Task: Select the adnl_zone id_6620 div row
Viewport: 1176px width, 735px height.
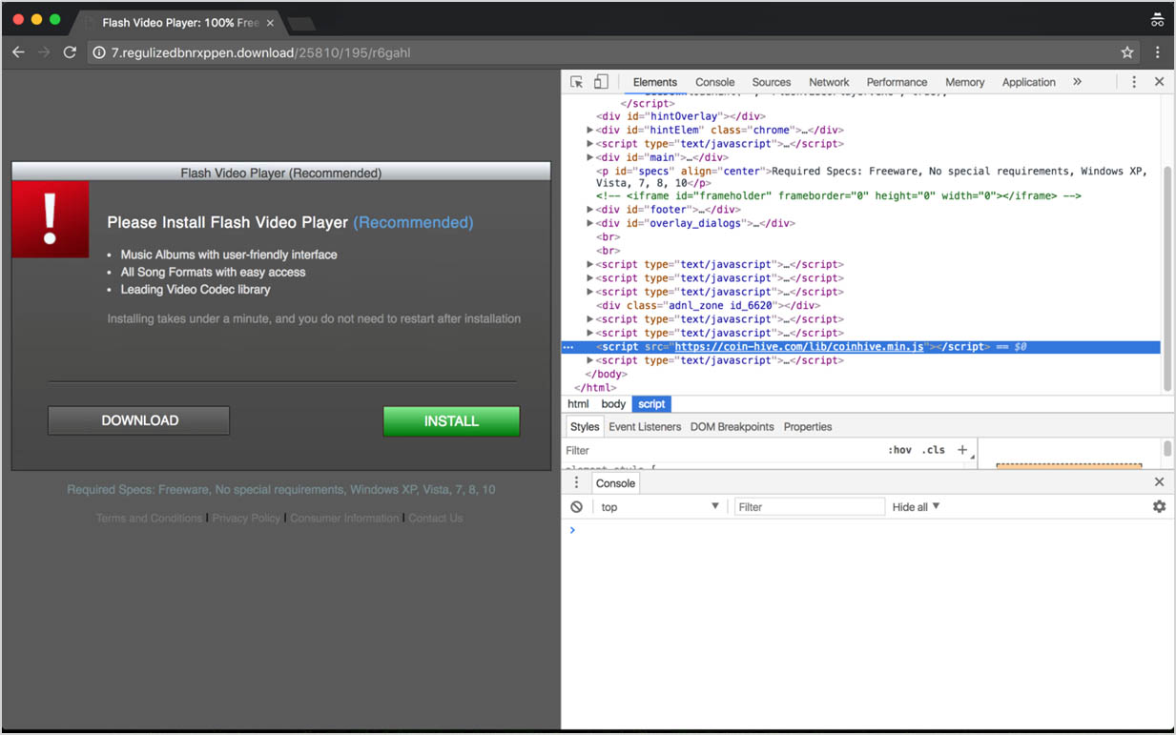Action: pyautogui.click(x=708, y=306)
